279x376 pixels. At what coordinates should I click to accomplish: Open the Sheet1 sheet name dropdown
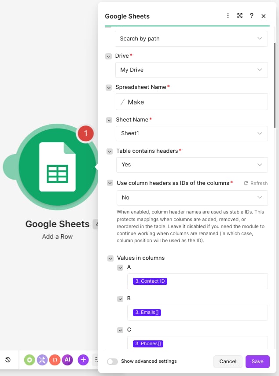point(192,133)
